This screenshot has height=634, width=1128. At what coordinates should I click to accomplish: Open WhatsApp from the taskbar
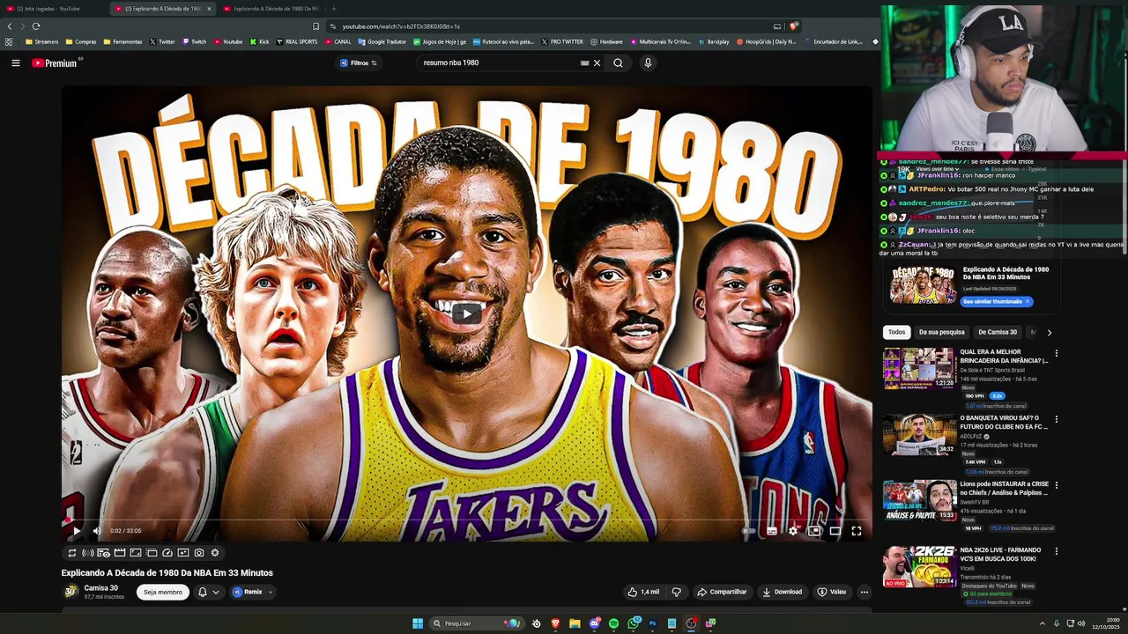point(634,623)
